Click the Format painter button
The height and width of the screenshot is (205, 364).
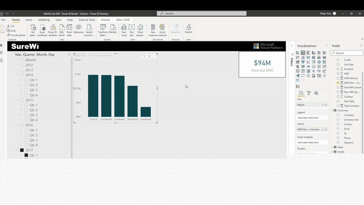[16, 35]
